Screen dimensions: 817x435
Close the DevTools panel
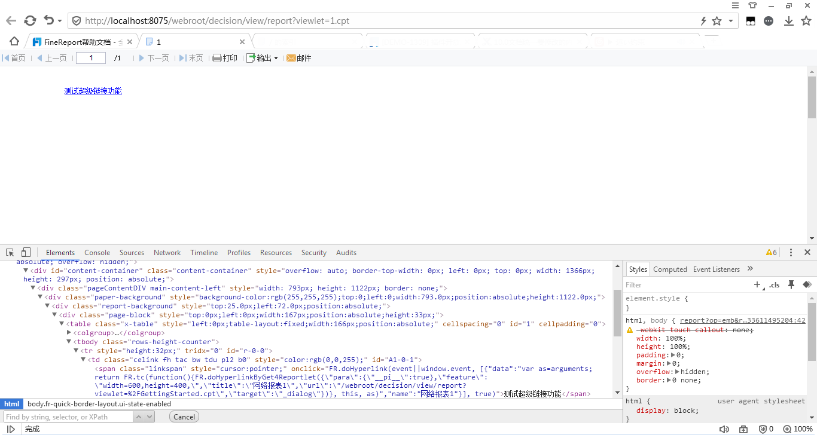tap(807, 253)
